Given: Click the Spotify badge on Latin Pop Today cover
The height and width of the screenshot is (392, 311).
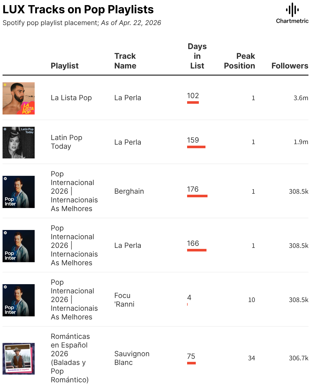Looking at the screenshot, I should [x=5, y=129].
